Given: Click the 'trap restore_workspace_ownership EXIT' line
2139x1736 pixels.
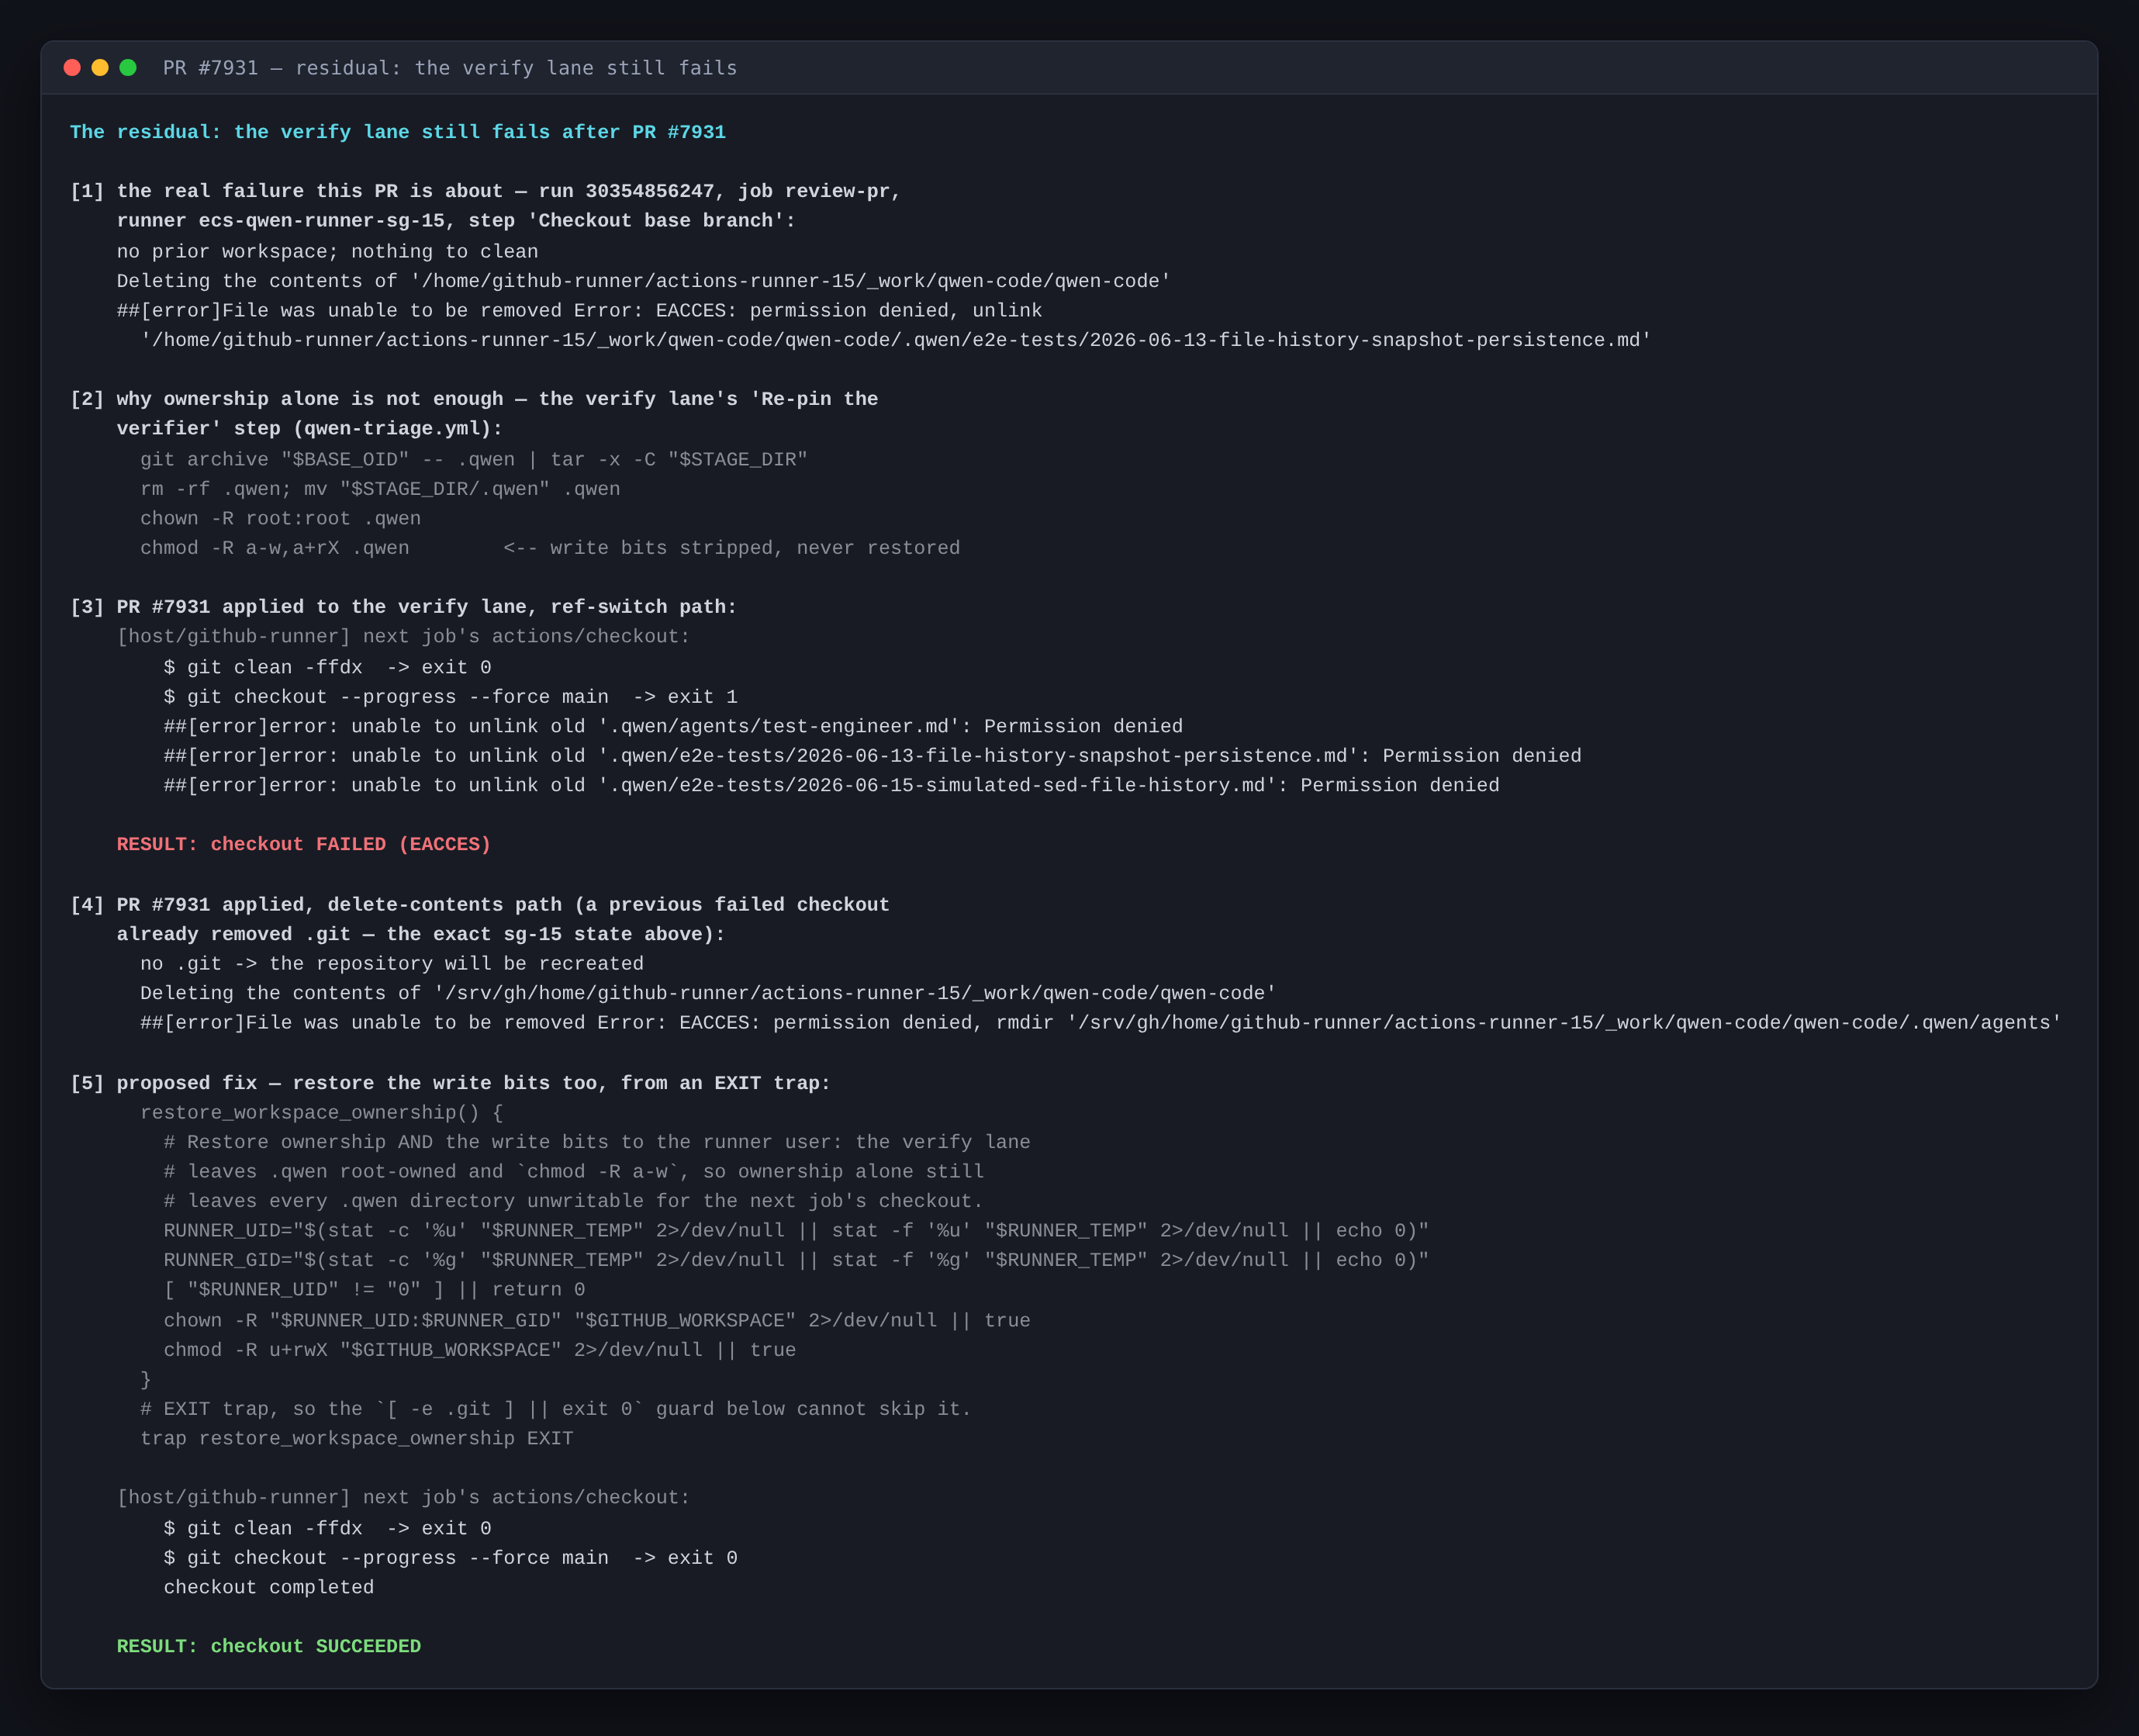Looking at the screenshot, I should coord(357,1438).
